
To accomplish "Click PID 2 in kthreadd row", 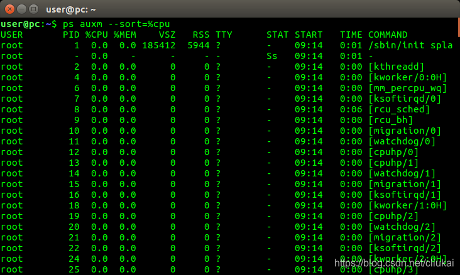I will (x=77, y=67).
